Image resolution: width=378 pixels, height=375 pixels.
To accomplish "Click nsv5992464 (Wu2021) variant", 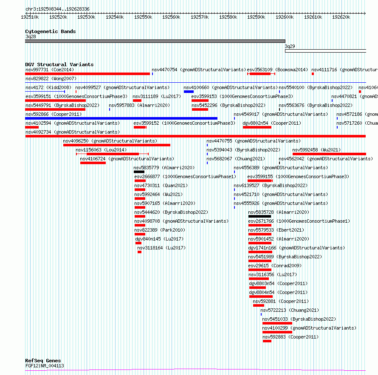I will pyautogui.click(x=158, y=194).
